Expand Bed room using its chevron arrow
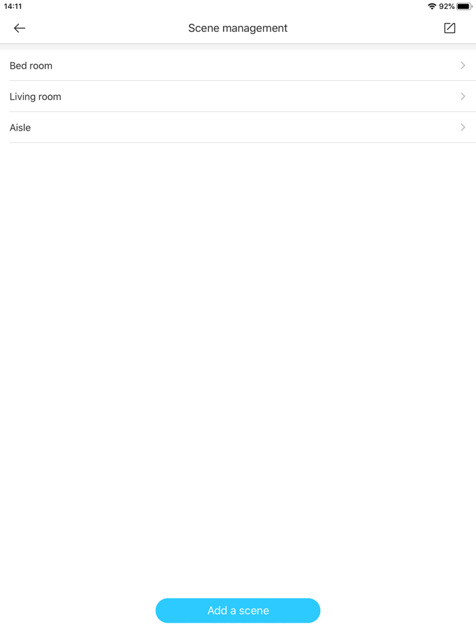 click(463, 65)
